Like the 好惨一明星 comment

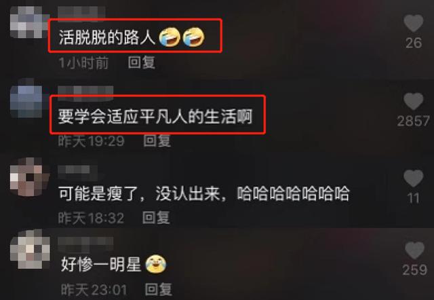[414, 250]
